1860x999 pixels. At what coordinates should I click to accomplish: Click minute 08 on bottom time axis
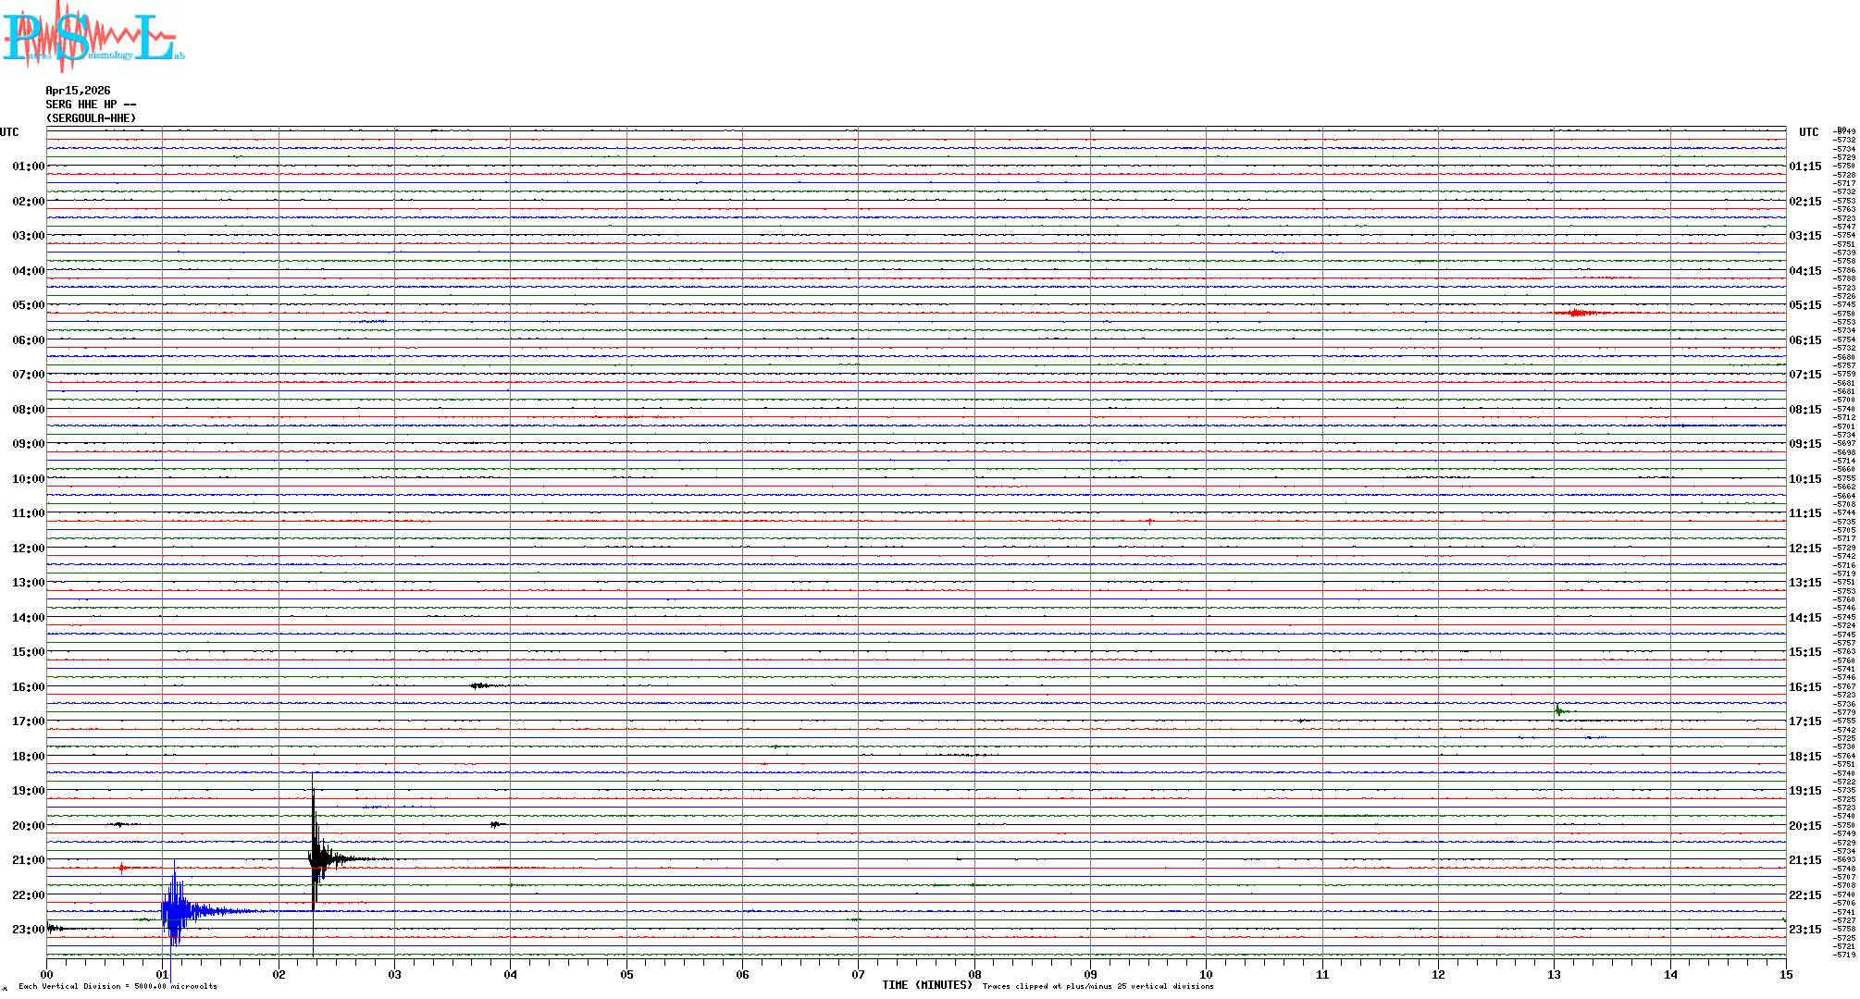pyautogui.click(x=974, y=974)
